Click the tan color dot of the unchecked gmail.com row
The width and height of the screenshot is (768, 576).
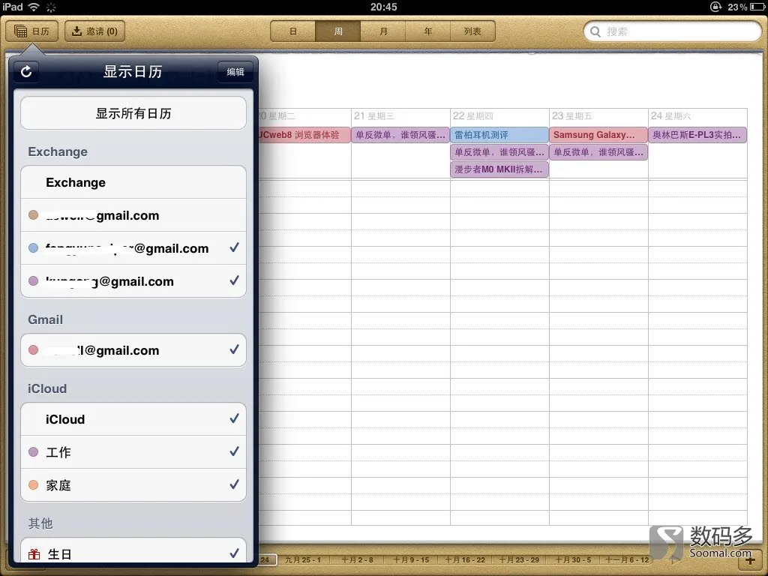click(x=33, y=215)
